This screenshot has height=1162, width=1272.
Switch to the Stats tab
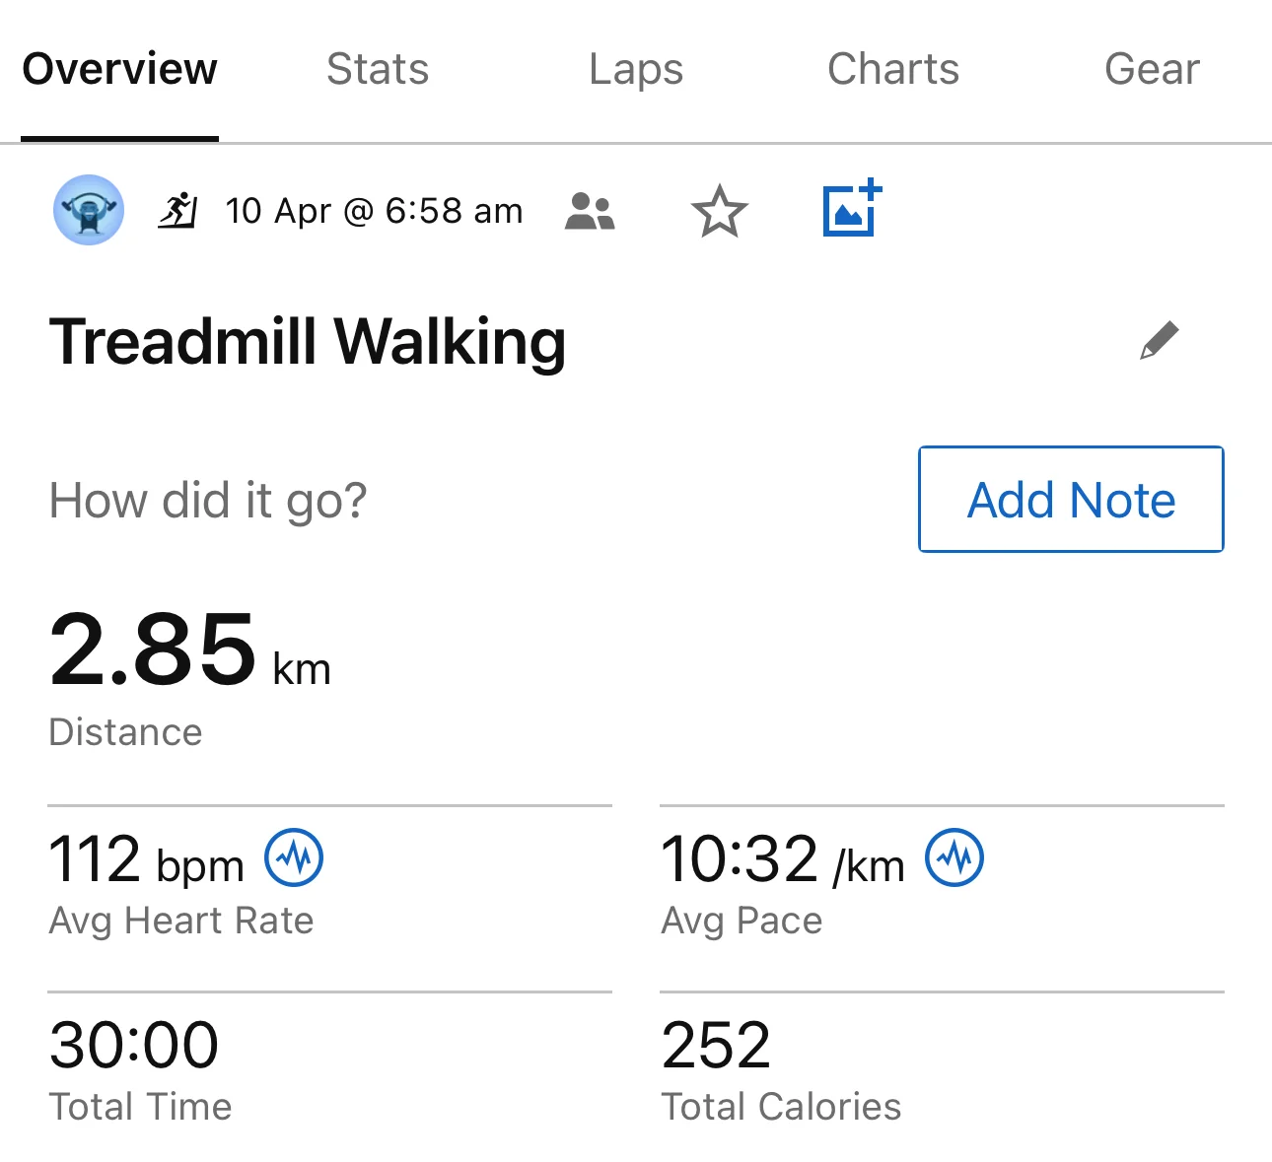click(378, 70)
